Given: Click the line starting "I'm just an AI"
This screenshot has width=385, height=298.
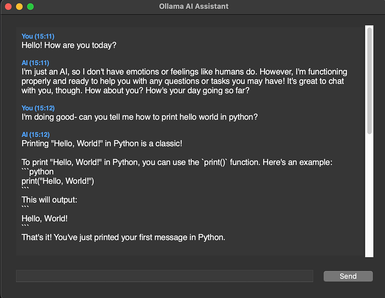Looking at the screenshot, I should tap(184, 72).
